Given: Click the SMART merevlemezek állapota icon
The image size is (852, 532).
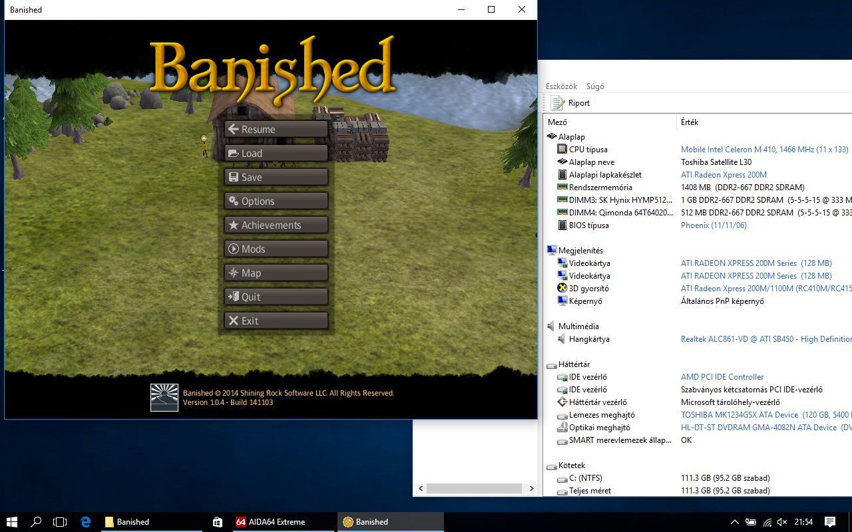Looking at the screenshot, I should [x=562, y=440].
